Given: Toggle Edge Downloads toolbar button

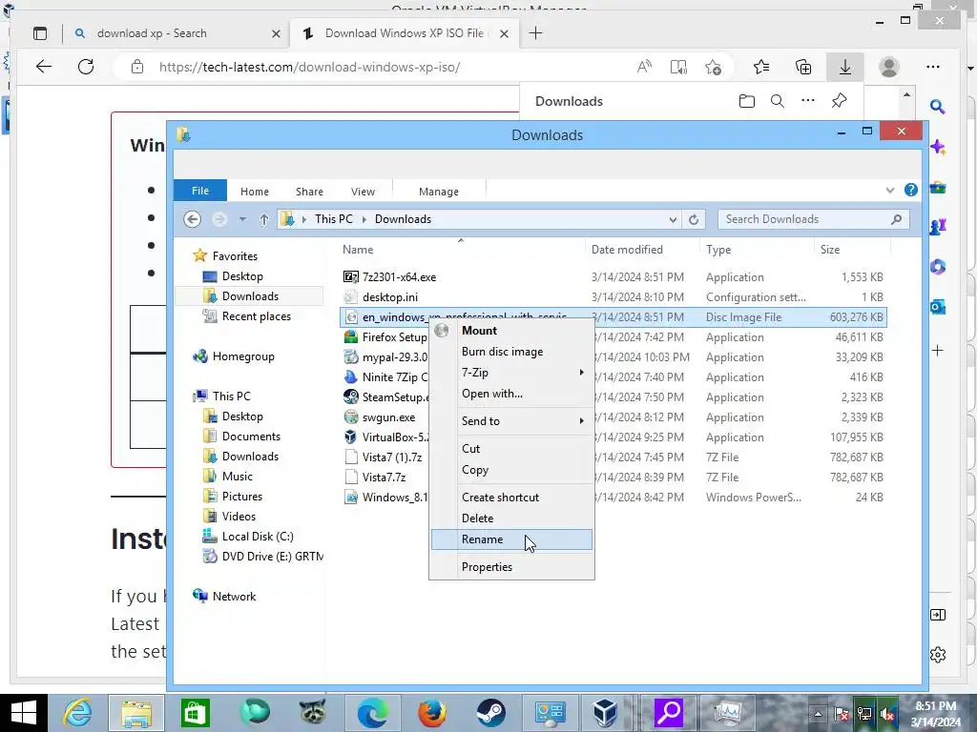Looking at the screenshot, I should (845, 67).
